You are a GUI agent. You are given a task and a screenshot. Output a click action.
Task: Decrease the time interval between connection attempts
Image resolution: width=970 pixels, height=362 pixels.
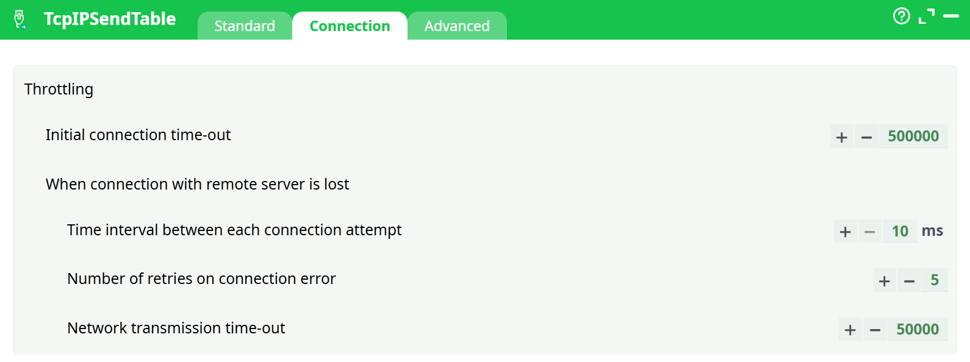870,232
